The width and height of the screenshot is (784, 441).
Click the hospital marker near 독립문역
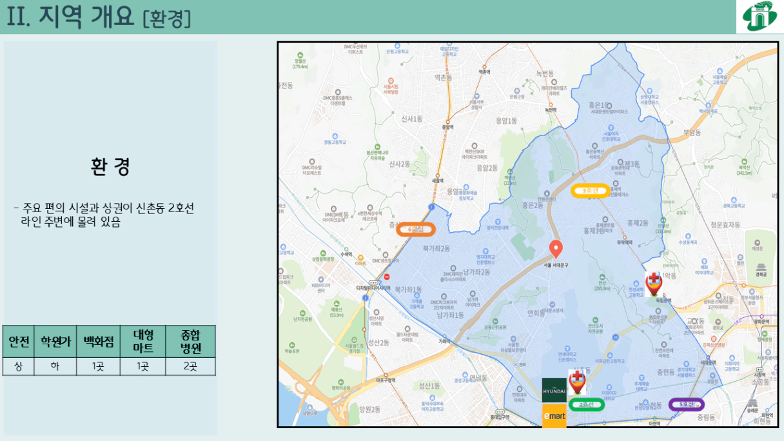tap(654, 284)
